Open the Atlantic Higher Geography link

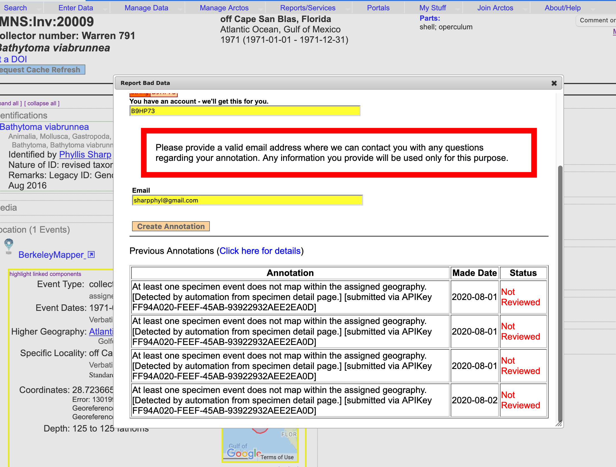[101, 332]
